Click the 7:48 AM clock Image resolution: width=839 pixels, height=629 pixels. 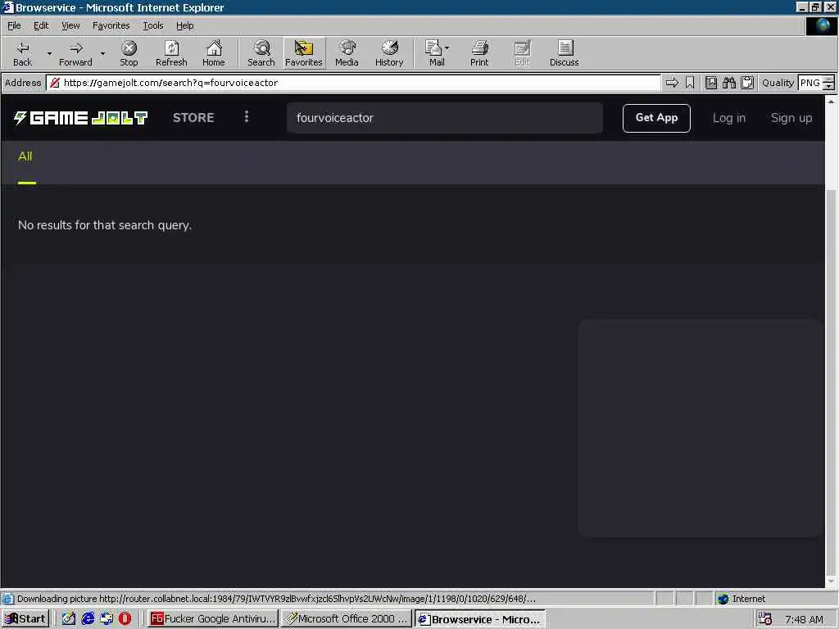805,619
